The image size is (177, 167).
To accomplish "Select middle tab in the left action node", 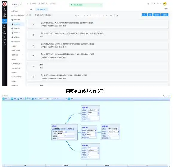I will pos(63,129).
